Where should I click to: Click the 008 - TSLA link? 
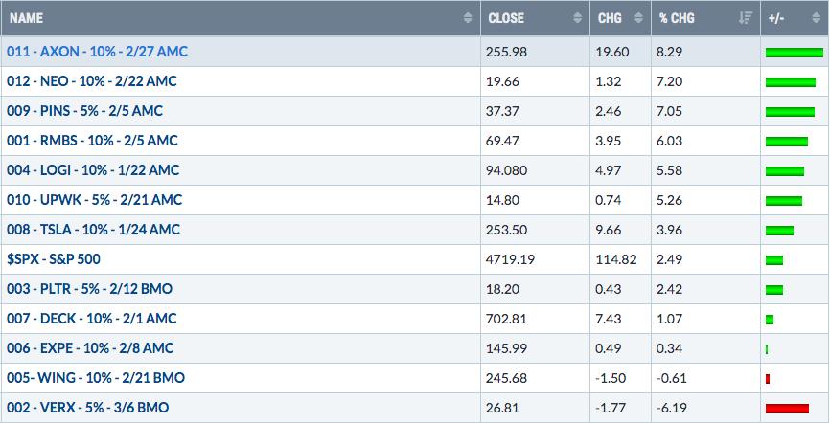tap(93, 230)
